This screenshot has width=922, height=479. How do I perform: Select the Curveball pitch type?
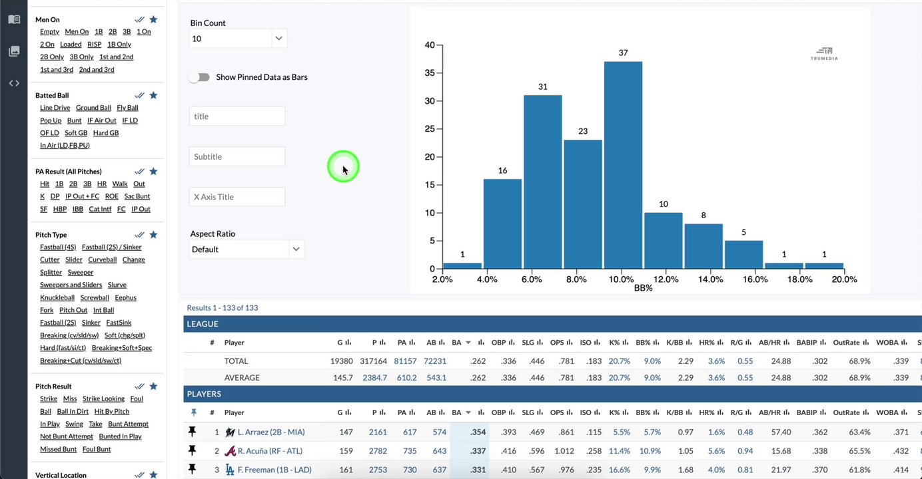click(x=103, y=259)
